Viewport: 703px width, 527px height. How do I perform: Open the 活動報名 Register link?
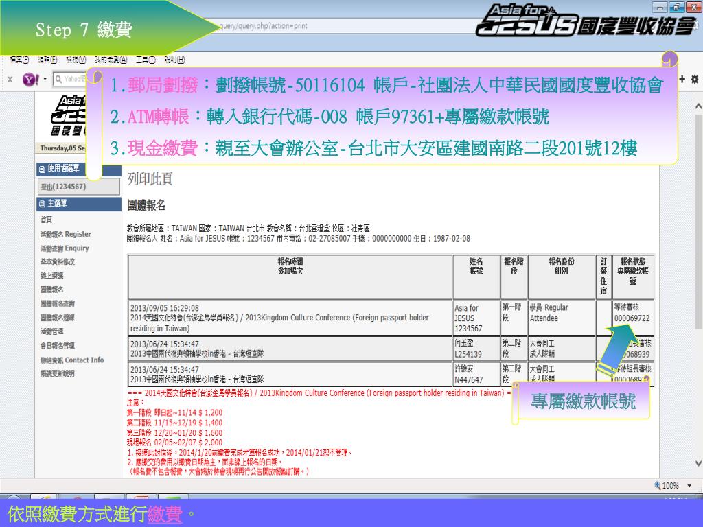[x=65, y=234]
